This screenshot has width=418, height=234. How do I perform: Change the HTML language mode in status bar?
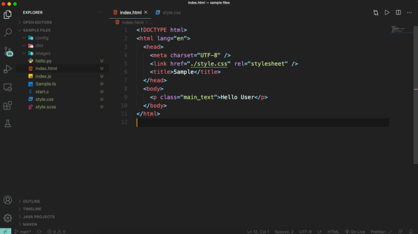coord(334,231)
